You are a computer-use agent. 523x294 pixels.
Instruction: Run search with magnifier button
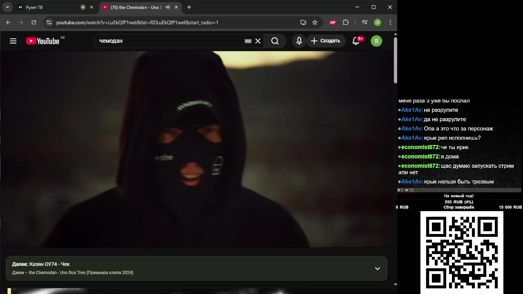coord(275,41)
